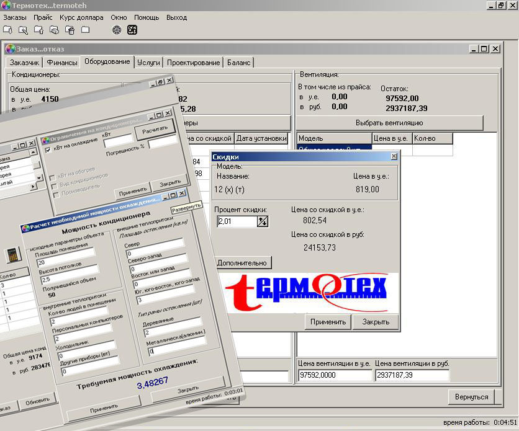Toggle 'кВт на охлаждение' checkbox
Viewport: 519px width, 431px height.
tap(48, 149)
